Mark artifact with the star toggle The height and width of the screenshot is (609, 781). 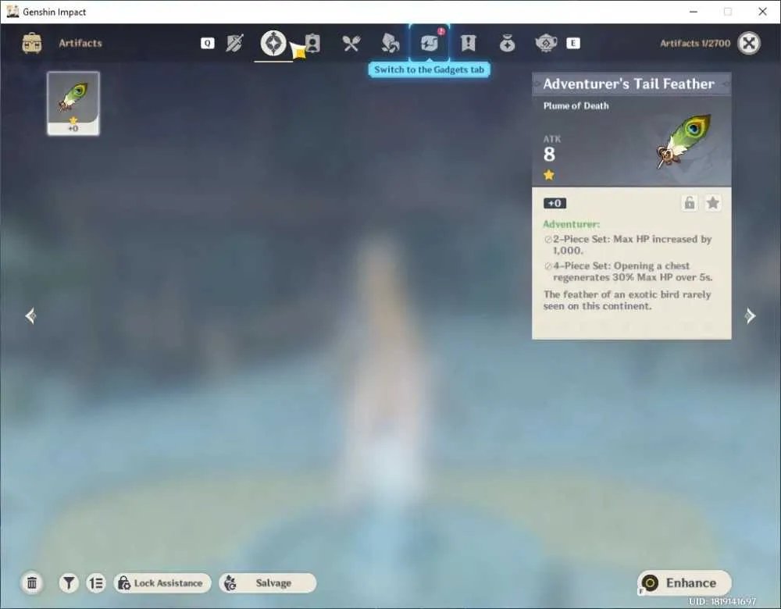pyautogui.click(x=713, y=203)
